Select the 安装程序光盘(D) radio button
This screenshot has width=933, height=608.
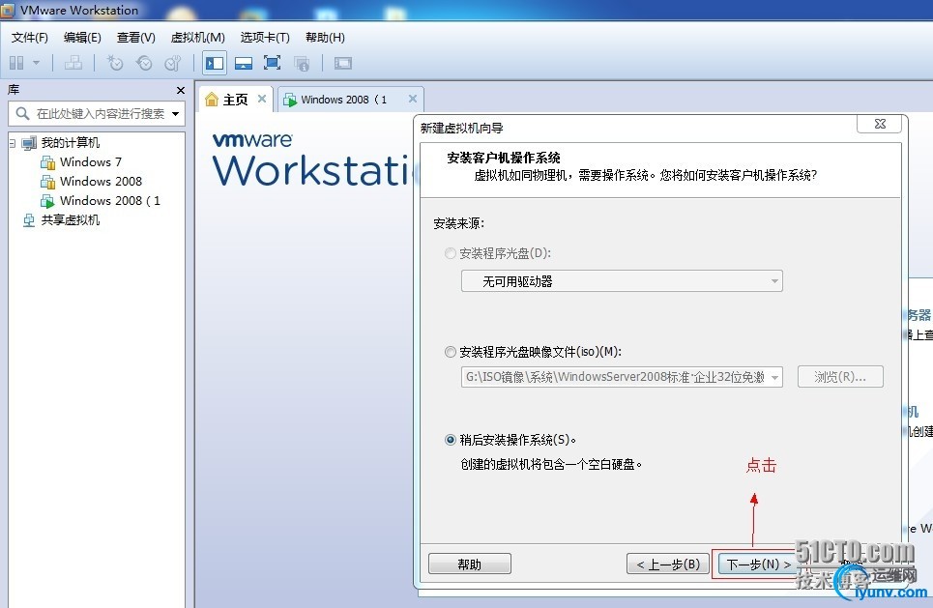coord(451,253)
